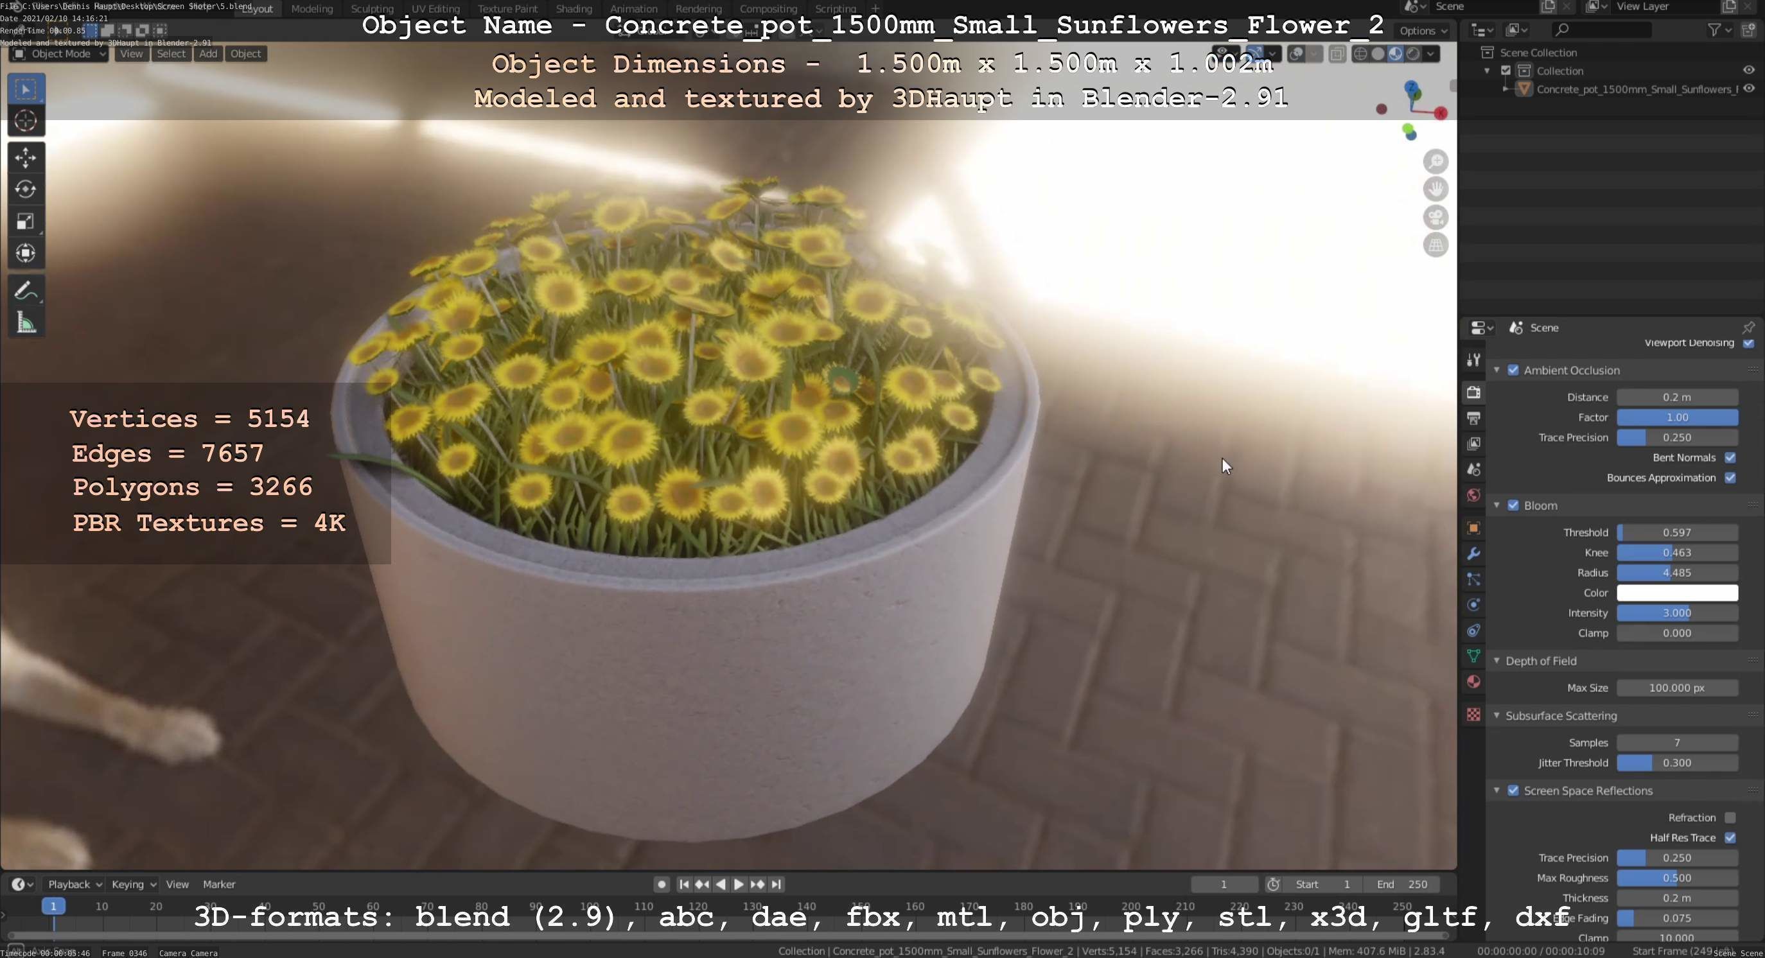Open the Scene properties tab

[x=1473, y=470]
